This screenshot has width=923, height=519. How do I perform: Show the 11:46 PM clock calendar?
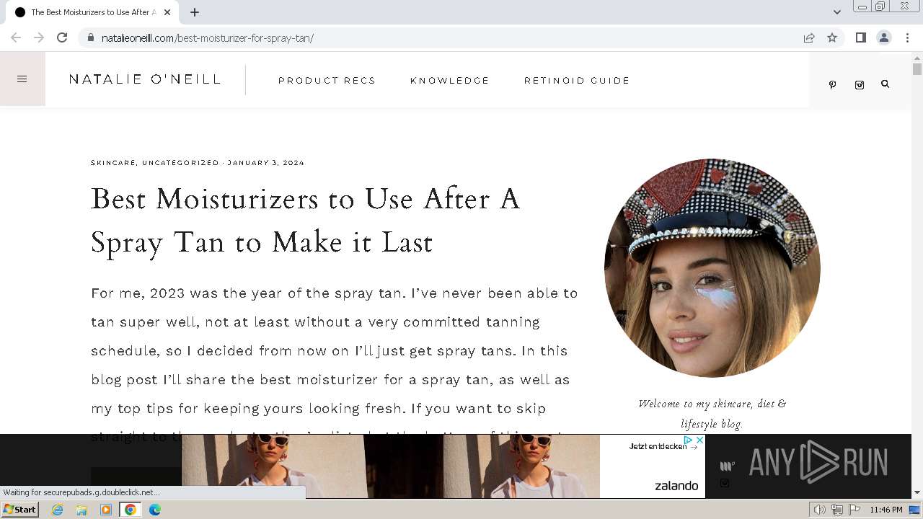886,510
